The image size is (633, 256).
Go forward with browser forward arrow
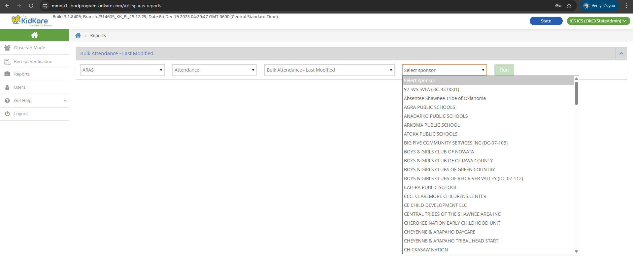(19, 6)
